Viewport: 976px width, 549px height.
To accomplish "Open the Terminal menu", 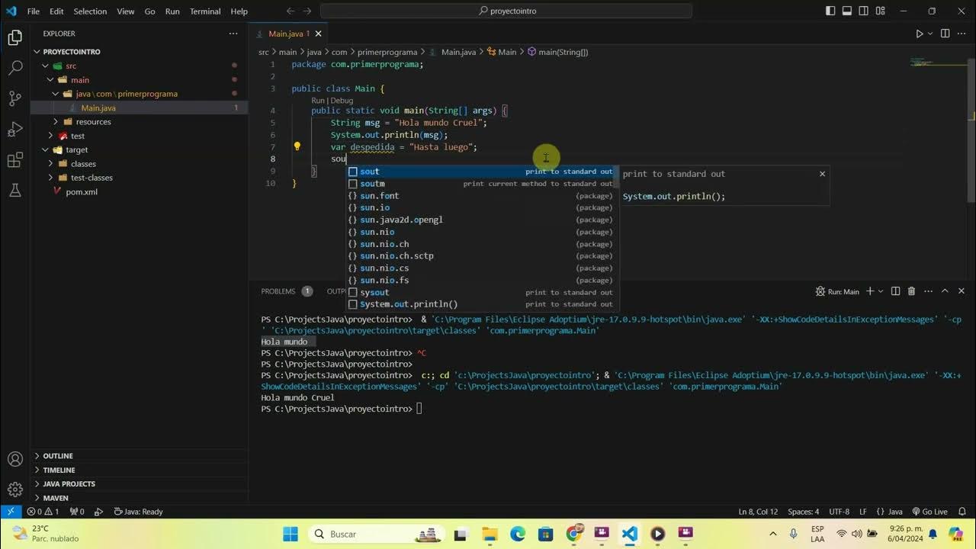I will click(205, 11).
